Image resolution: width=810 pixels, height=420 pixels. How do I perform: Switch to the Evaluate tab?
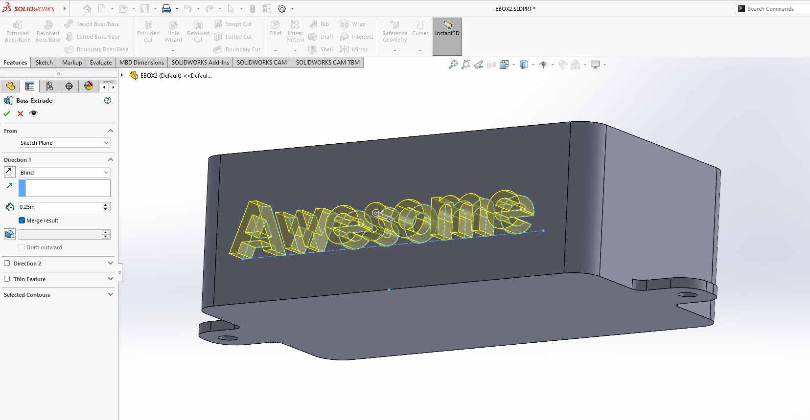tap(101, 63)
